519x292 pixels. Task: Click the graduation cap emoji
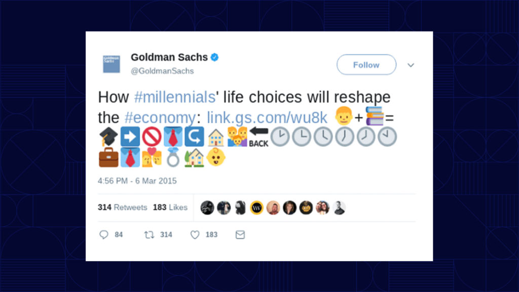(108, 136)
